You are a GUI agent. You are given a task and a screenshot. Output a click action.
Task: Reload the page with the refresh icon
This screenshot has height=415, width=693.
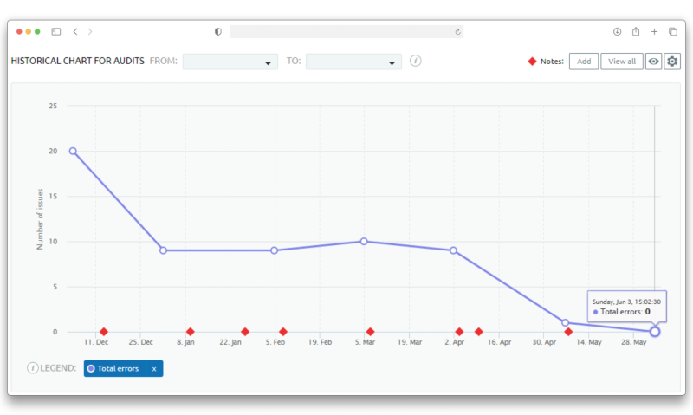pyautogui.click(x=457, y=32)
